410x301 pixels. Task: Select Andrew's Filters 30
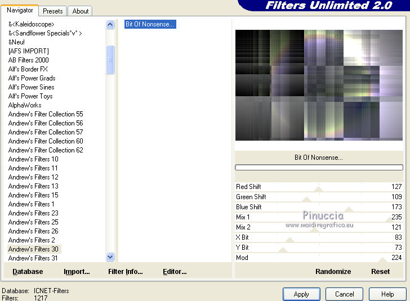click(34, 249)
